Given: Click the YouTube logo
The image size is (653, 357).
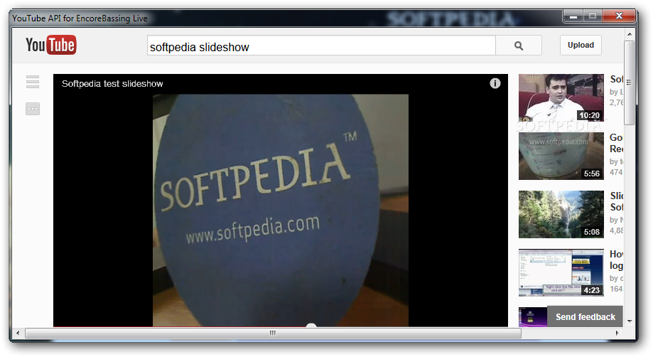Looking at the screenshot, I should coord(51,45).
